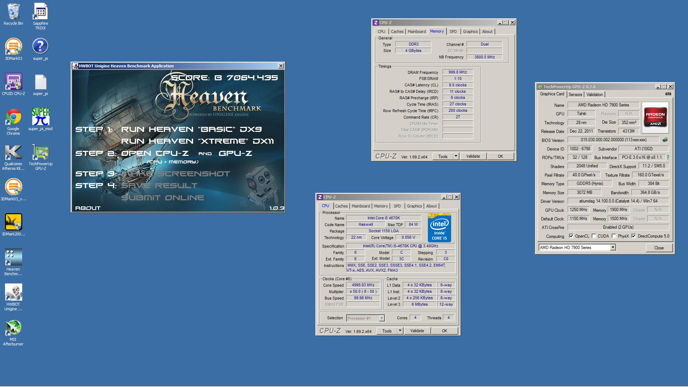Toggle DirectCompute 5.0 checkbox
688x387 pixels.
coord(634,236)
